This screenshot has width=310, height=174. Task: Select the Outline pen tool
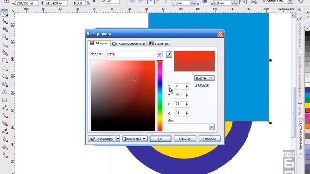coord(4,139)
